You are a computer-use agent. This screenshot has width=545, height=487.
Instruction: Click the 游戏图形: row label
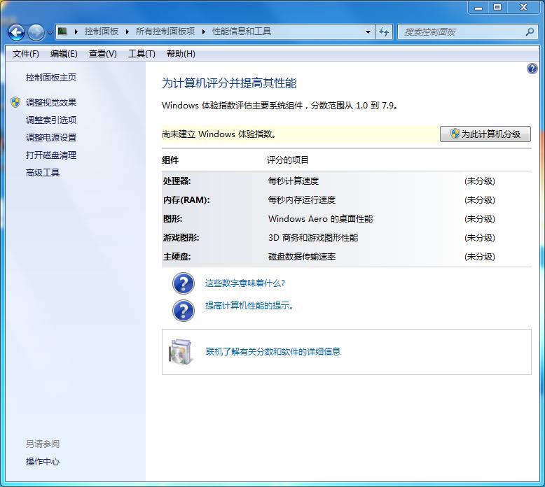pyautogui.click(x=181, y=238)
